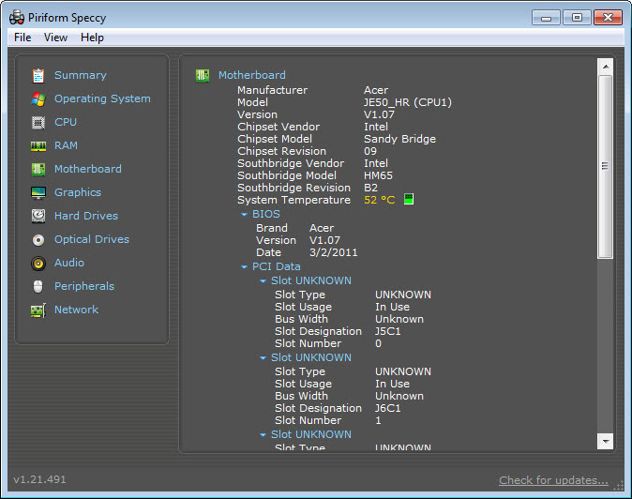
Task: Open Audio section via speaker icon
Action: click(x=38, y=264)
